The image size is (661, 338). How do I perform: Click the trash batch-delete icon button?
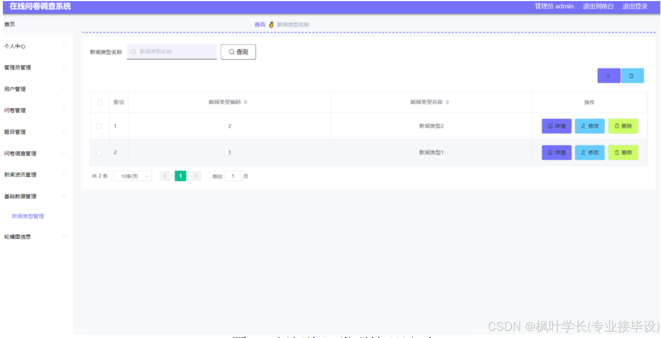tap(632, 76)
